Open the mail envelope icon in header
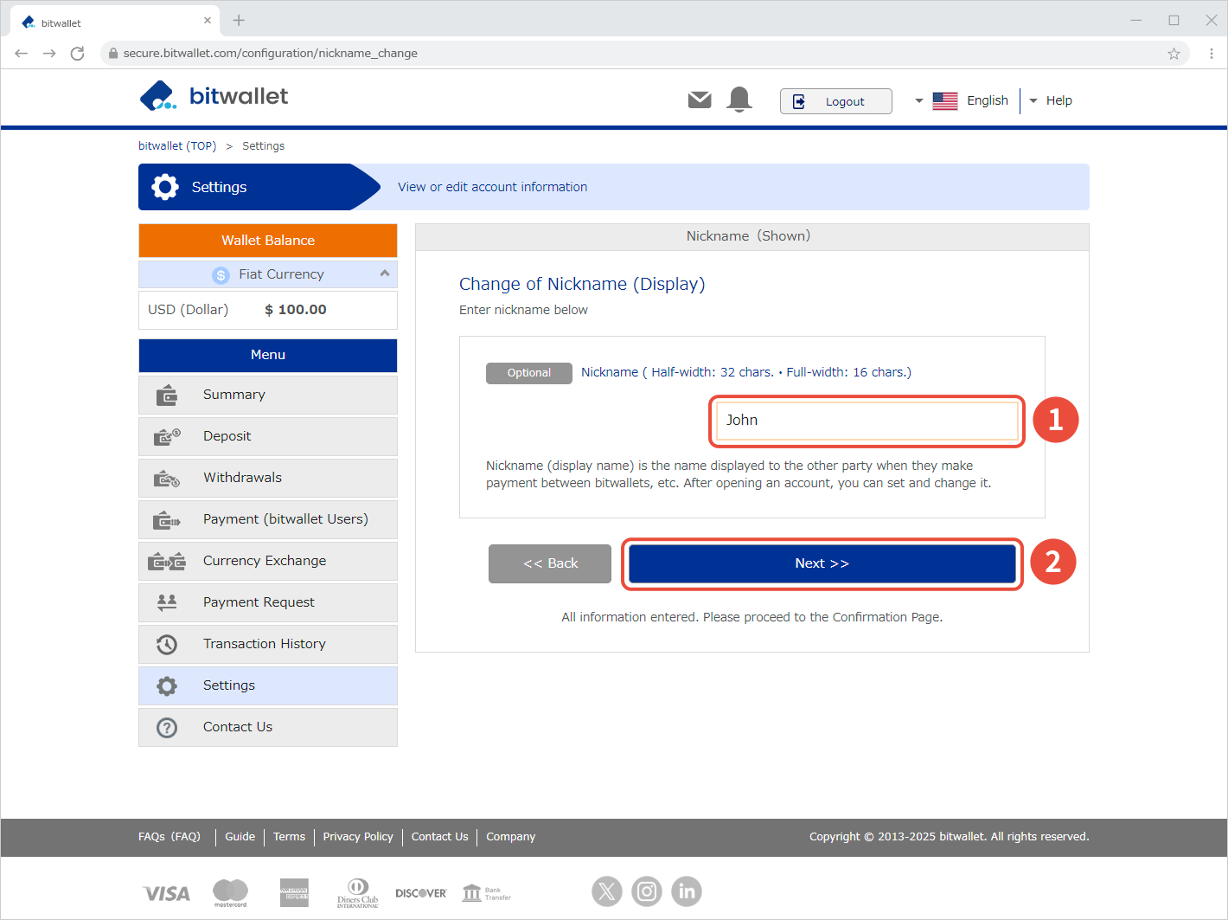Screen dimensions: 1228x920 [700, 100]
